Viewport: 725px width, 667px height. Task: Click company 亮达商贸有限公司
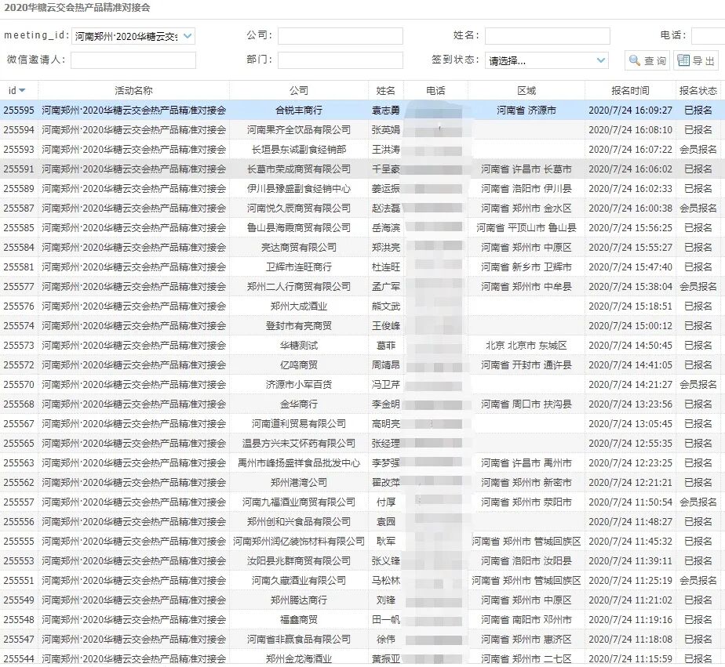[x=299, y=248]
